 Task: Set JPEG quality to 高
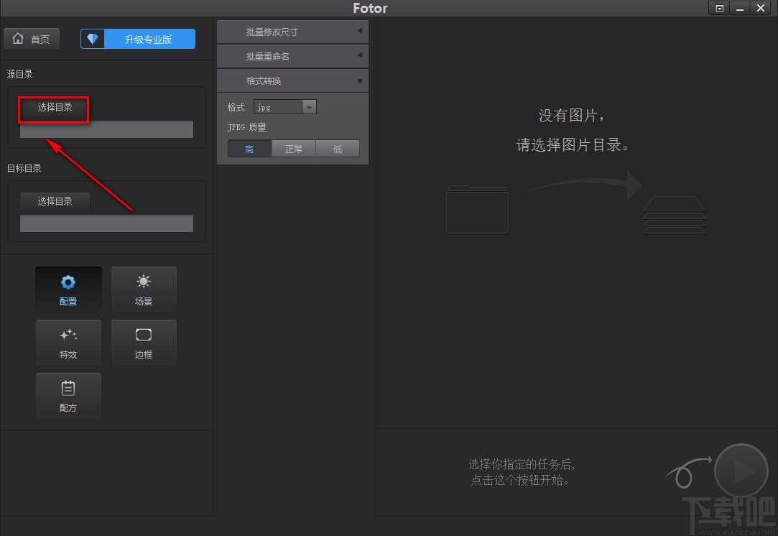[x=249, y=149]
